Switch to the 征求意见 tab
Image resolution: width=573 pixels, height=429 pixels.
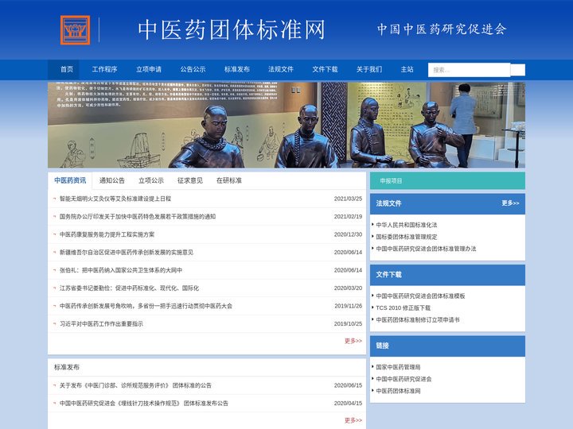click(x=190, y=180)
